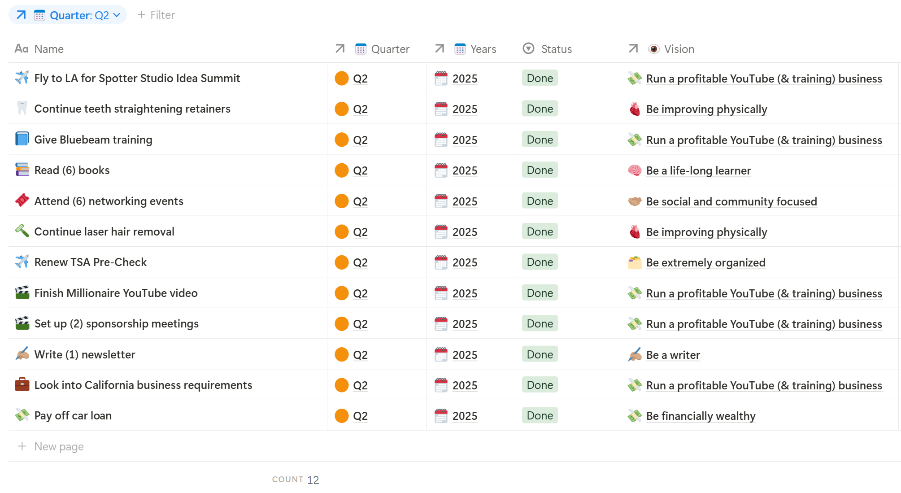Click orange Q2 circle in Read books row
The image size is (901, 493).
coord(342,170)
